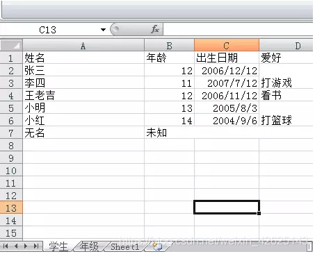Switch to the Sheet1 tab
The width and height of the screenshot is (315, 254).
[125, 246]
